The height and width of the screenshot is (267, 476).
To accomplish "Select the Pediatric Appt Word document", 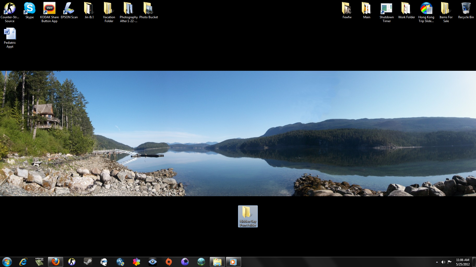I will coord(10,38).
